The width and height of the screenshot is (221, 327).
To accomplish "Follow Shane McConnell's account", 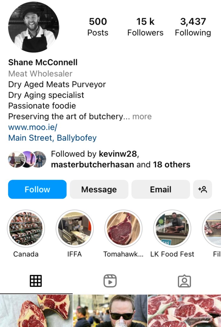I will click(x=37, y=189).
